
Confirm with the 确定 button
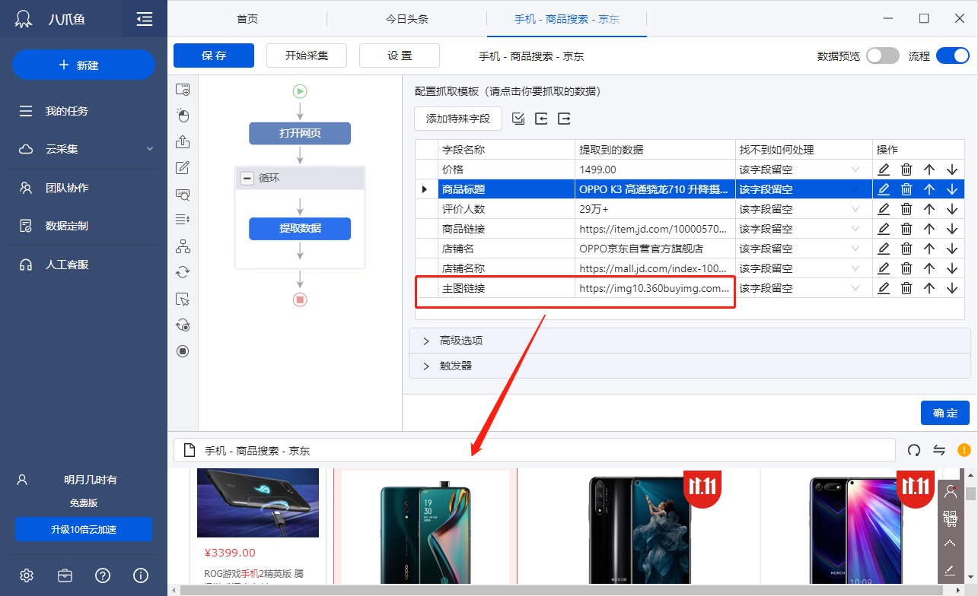[945, 413]
